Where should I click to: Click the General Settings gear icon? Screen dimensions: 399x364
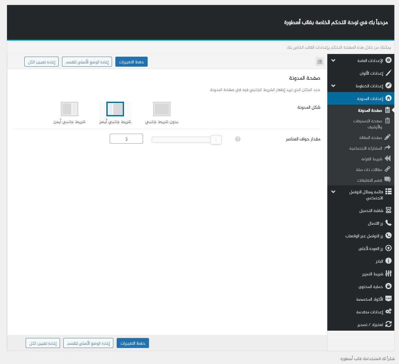click(x=388, y=60)
